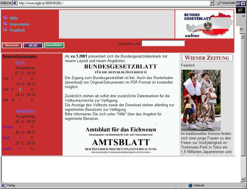Click the 07.12. 09.01. date row

[26, 73]
